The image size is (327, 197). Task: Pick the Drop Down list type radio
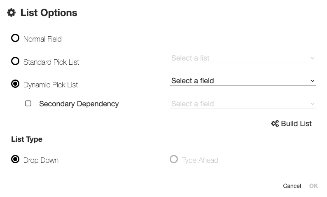(15, 159)
